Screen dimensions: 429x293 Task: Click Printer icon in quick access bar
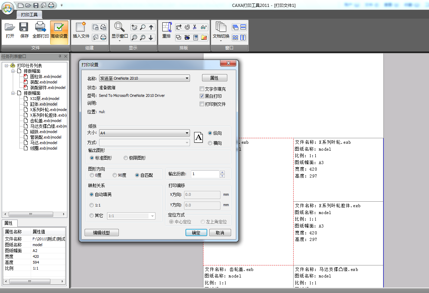(51, 5)
